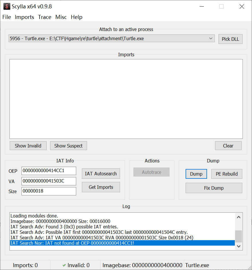Click the log scrollbar up arrow

tap(239, 217)
